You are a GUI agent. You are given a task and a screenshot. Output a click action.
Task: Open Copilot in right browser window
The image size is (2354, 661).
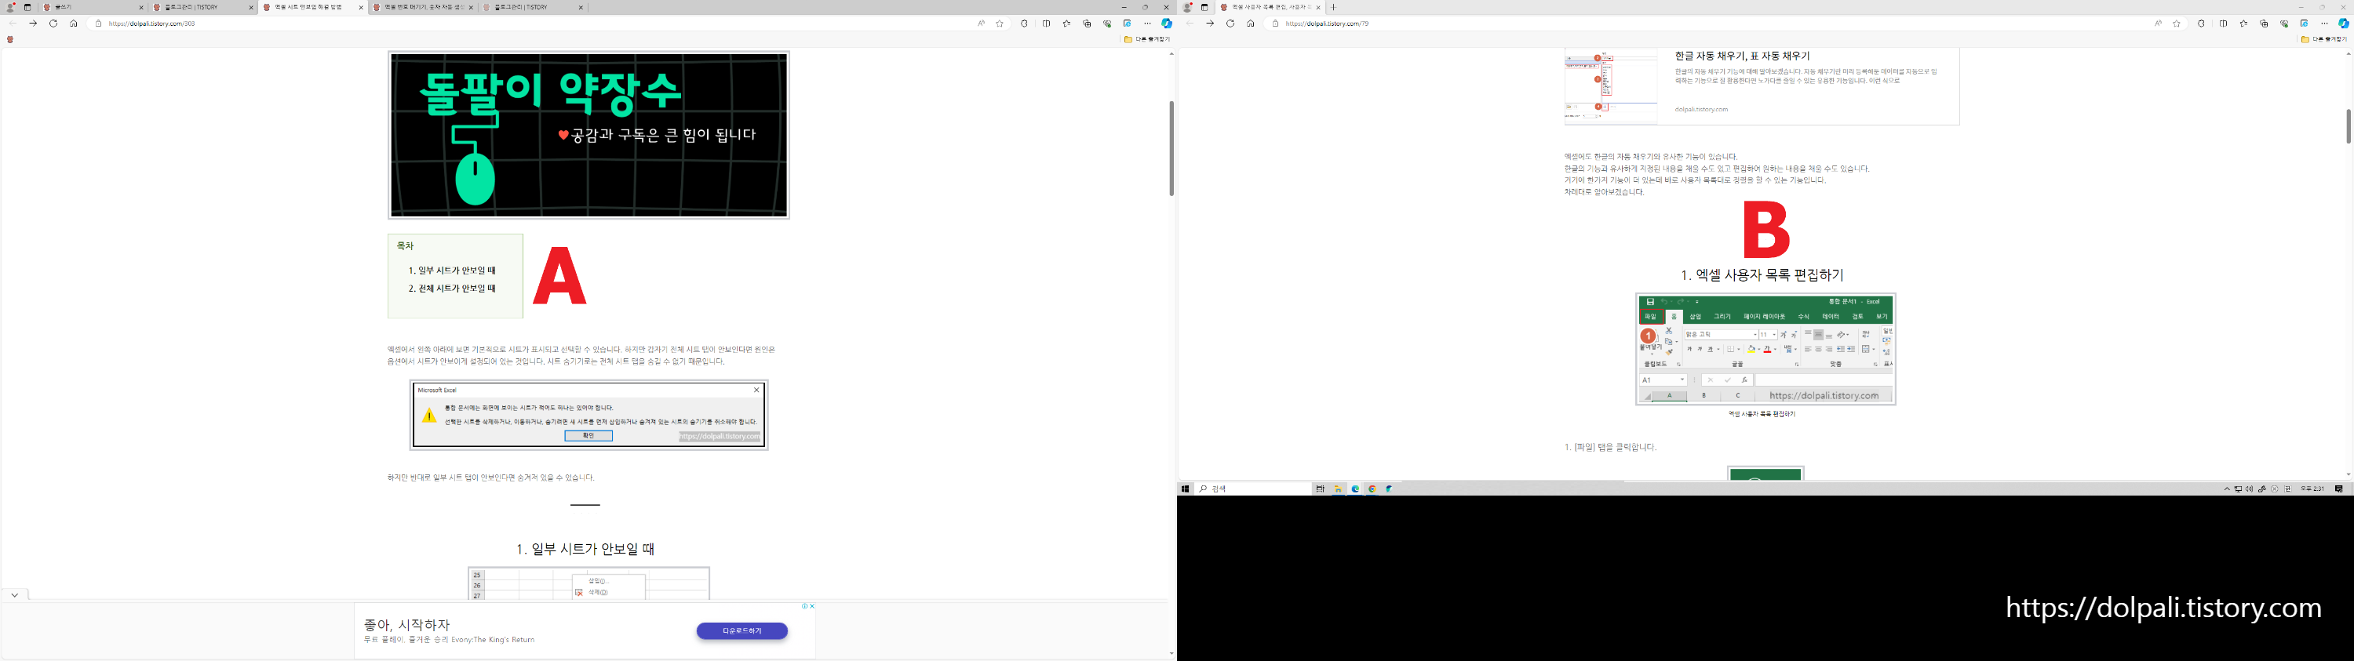click(2343, 24)
